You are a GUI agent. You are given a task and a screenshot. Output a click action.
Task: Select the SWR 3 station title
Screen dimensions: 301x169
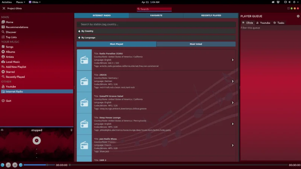pos(103,160)
